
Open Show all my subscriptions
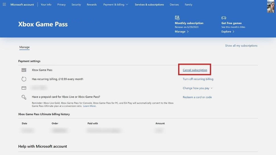[241, 46]
